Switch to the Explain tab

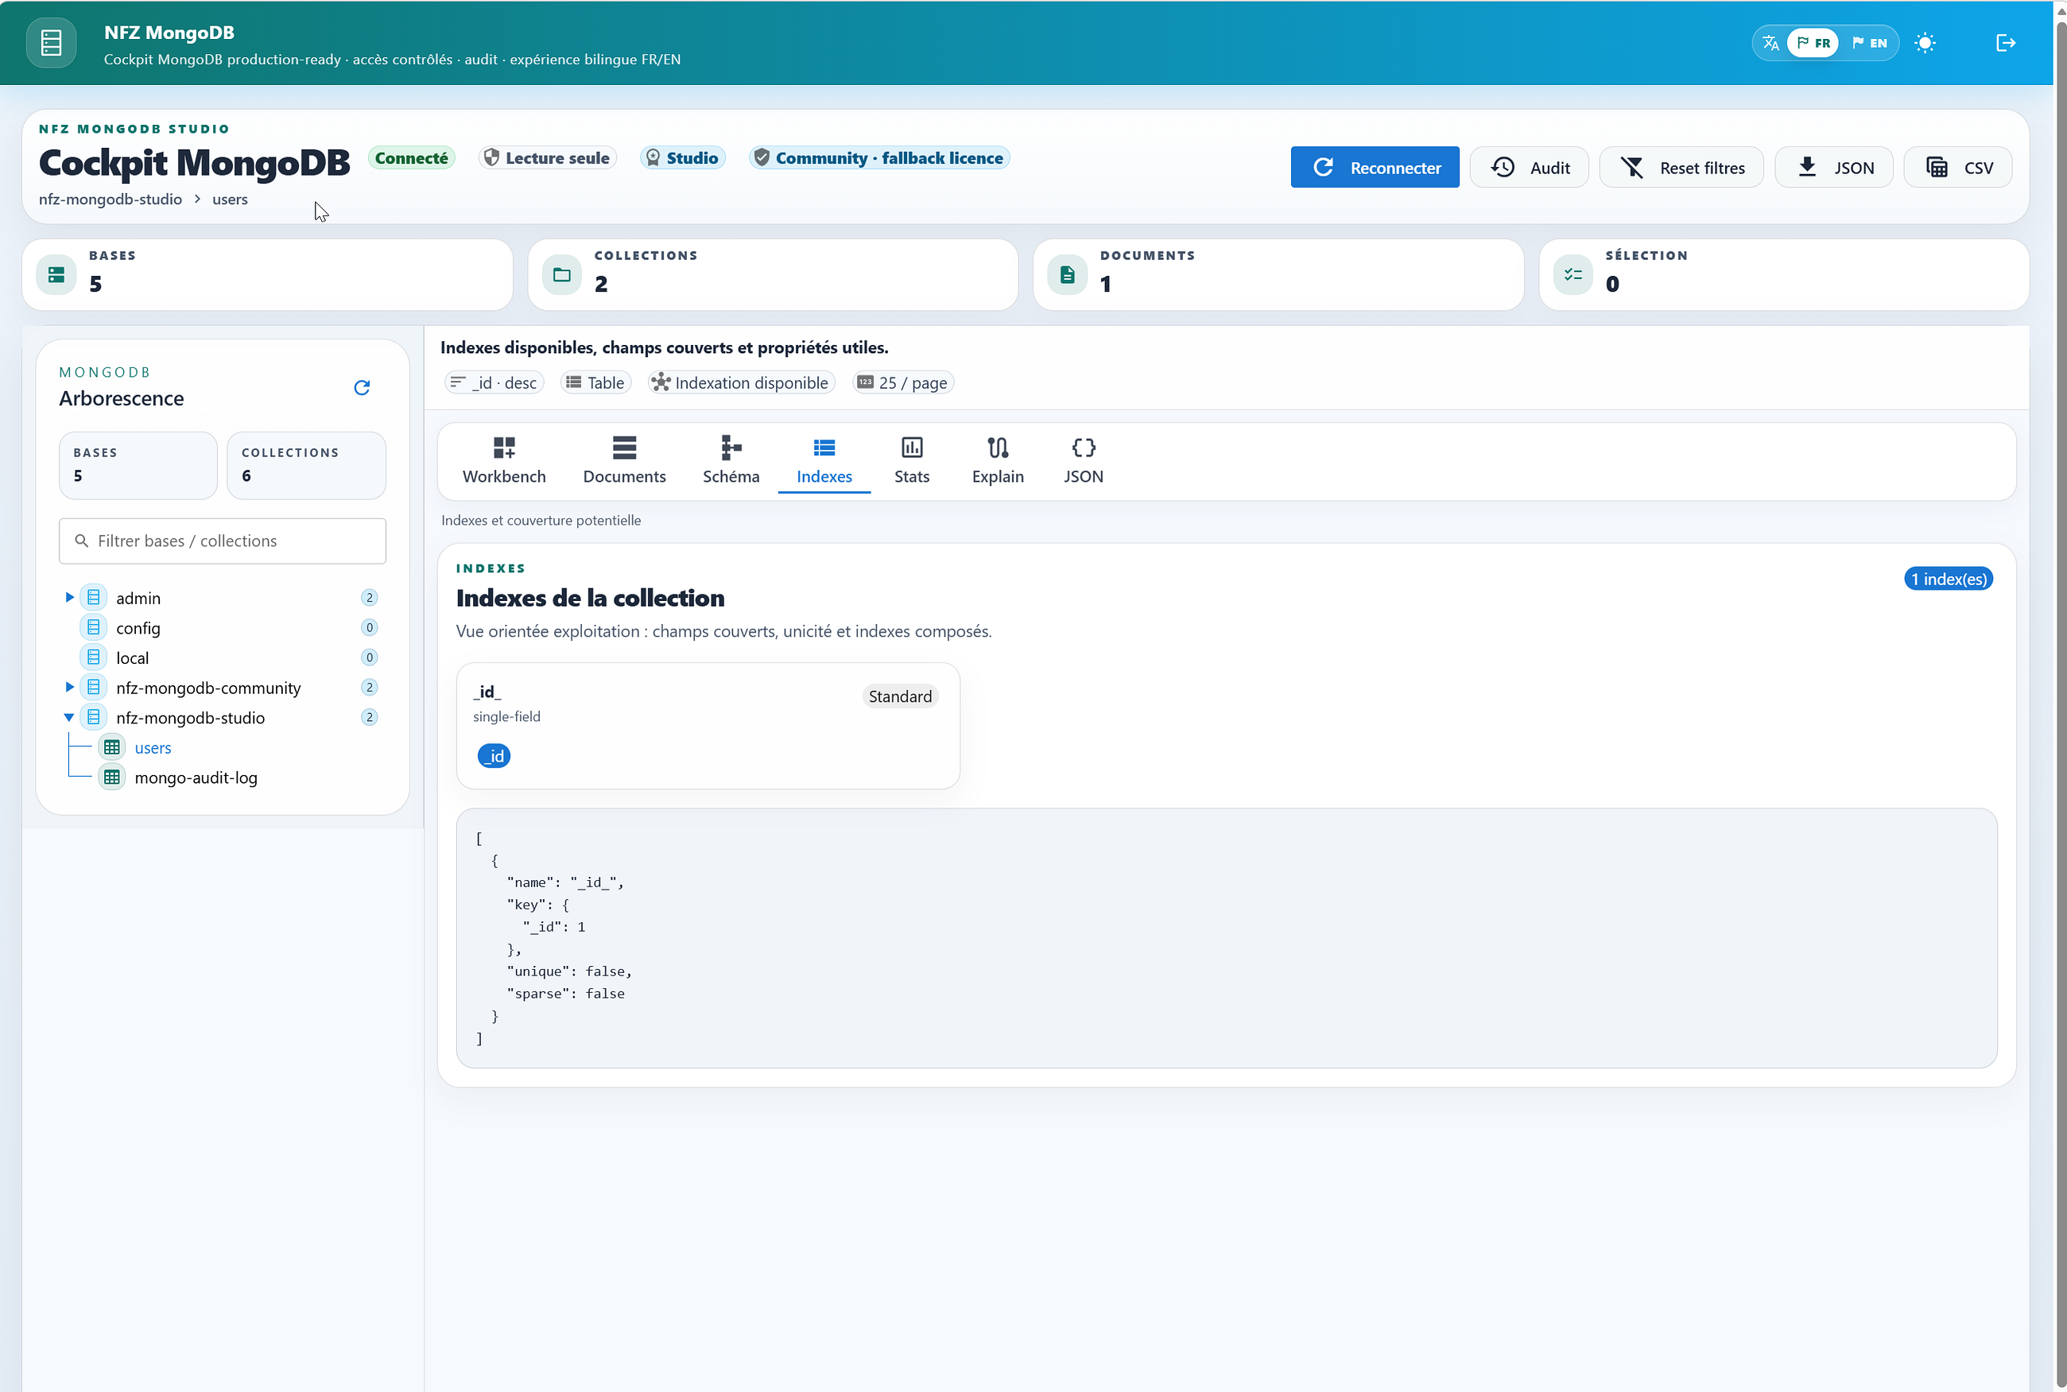[x=998, y=461]
